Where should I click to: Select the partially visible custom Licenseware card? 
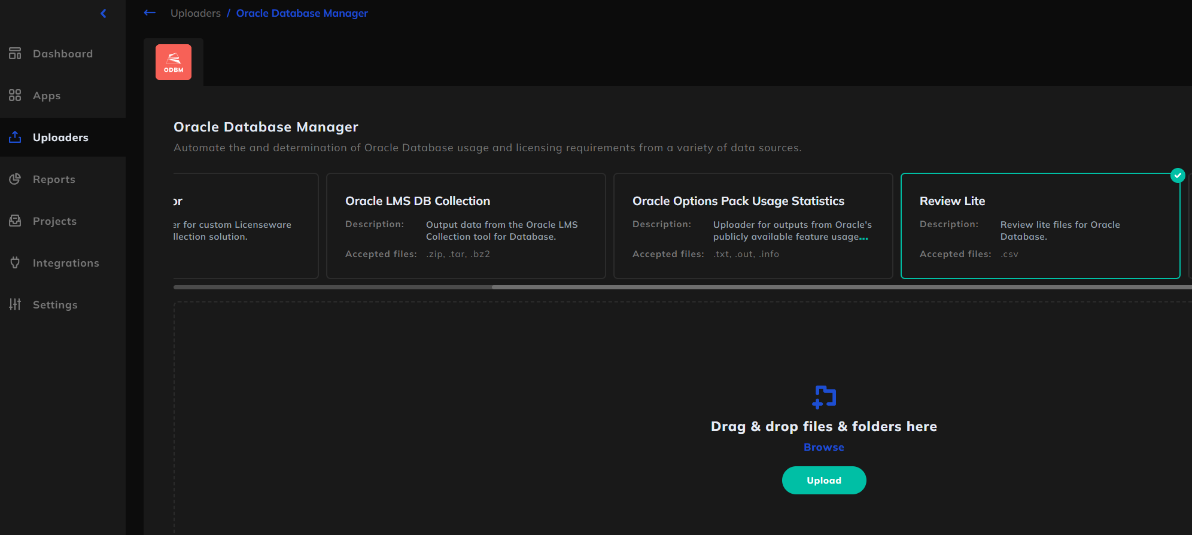(245, 226)
